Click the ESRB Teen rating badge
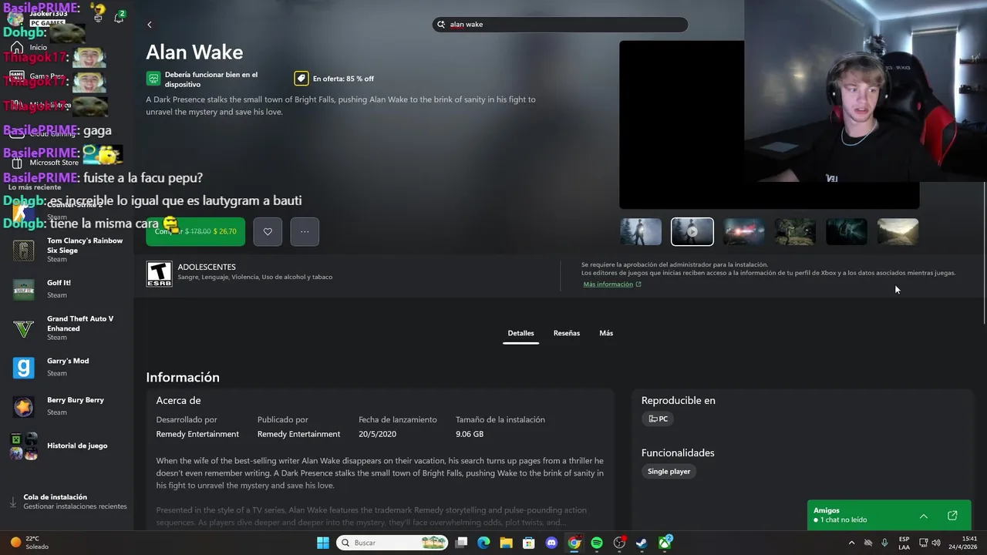The width and height of the screenshot is (987, 555). click(159, 274)
